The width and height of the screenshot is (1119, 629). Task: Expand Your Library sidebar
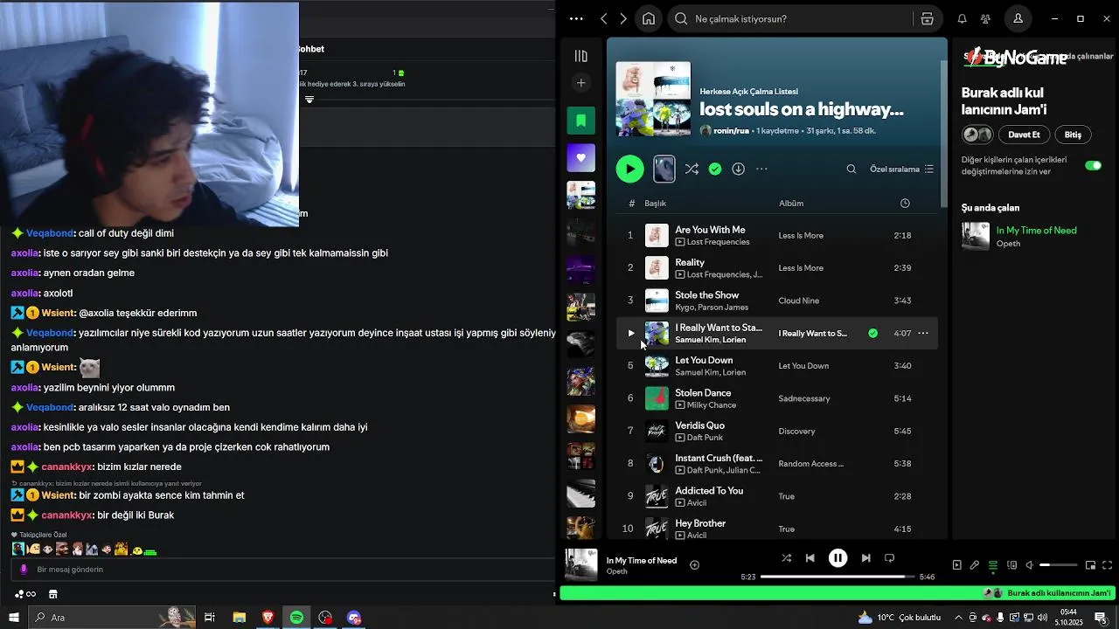click(x=580, y=56)
